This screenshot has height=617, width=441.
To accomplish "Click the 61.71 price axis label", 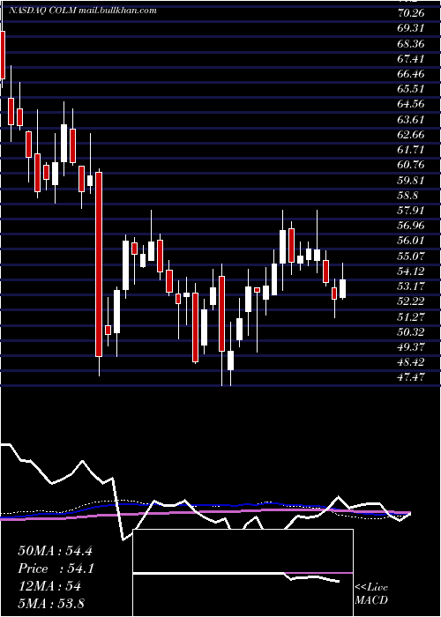I will click(411, 150).
